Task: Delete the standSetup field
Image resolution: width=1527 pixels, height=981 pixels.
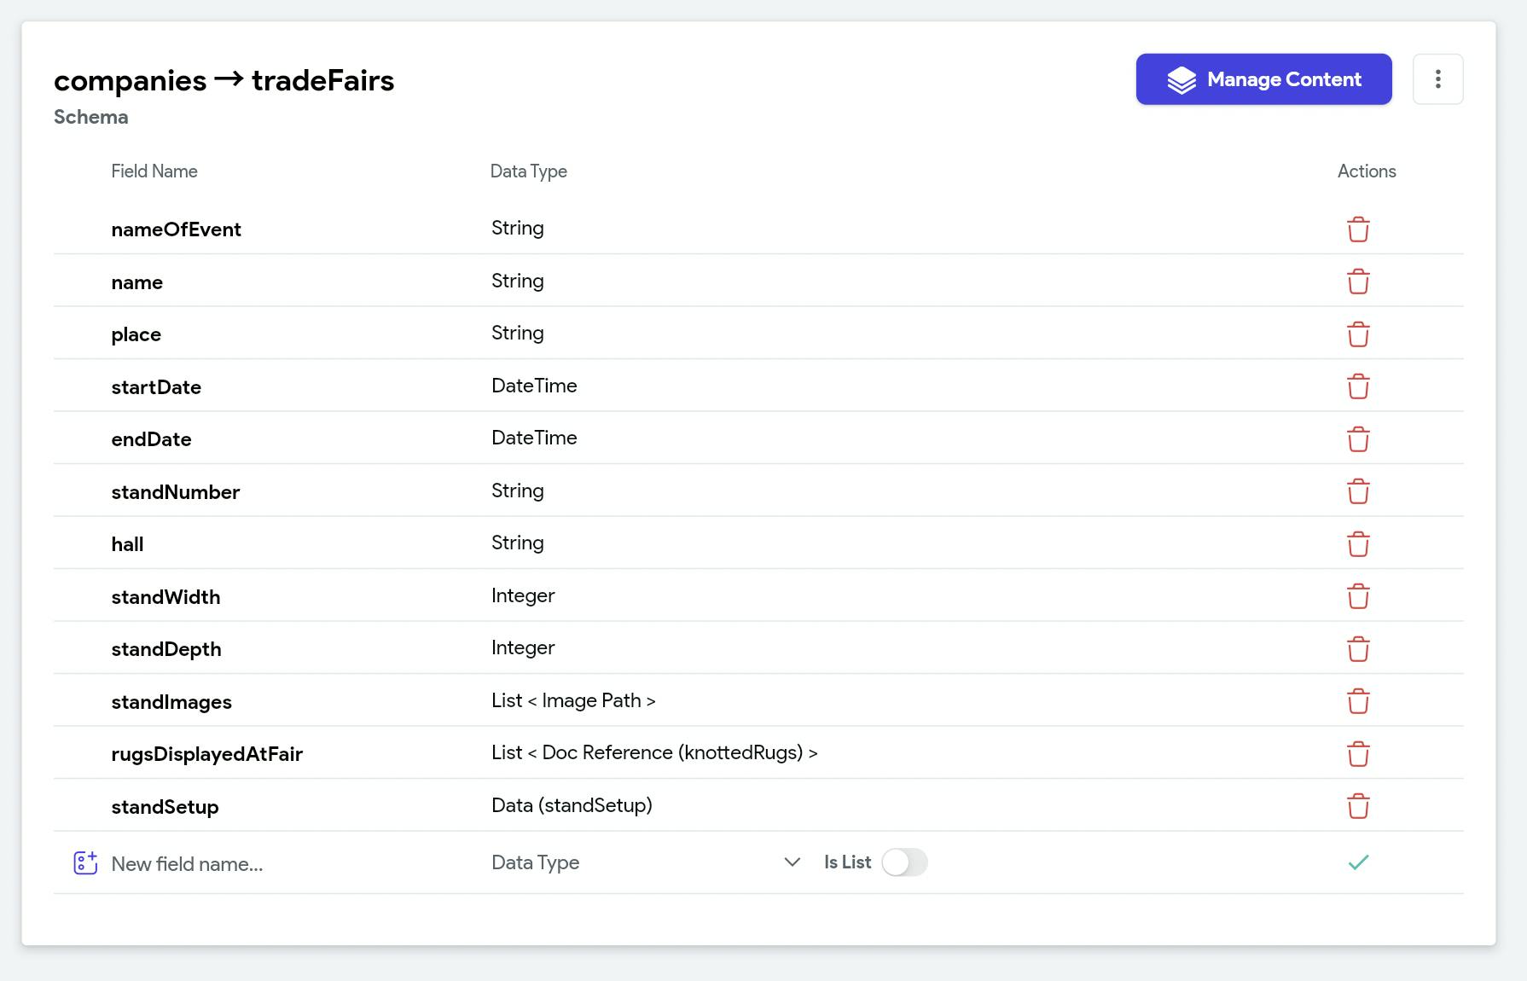Action: pyautogui.click(x=1358, y=806)
